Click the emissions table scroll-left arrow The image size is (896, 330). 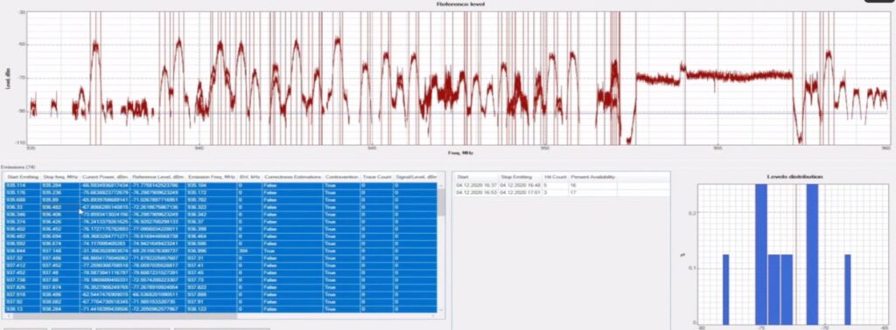(x=6, y=316)
